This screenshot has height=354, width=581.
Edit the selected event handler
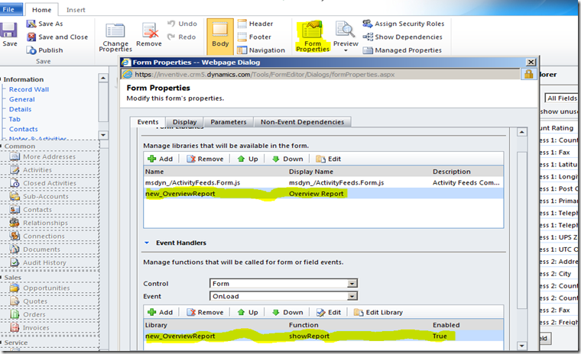pos(328,312)
